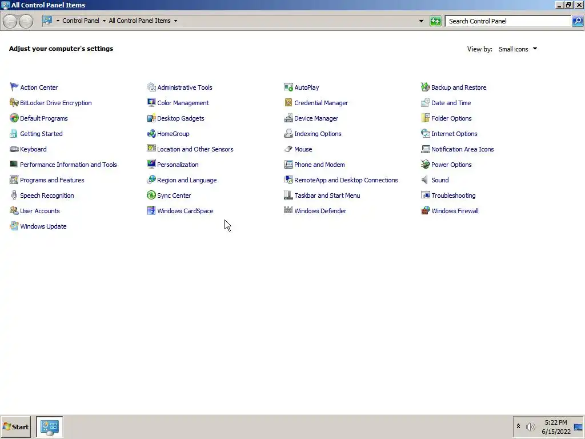Screen dimensions: 585x439
Task: Click the Windows Firewall icon
Action: (425, 210)
